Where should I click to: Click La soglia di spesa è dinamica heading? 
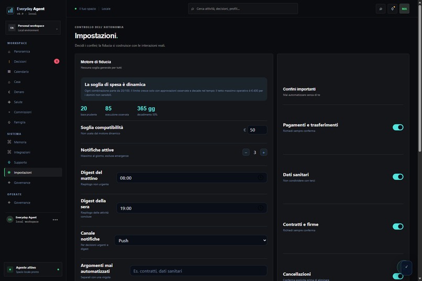[x=115, y=84]
